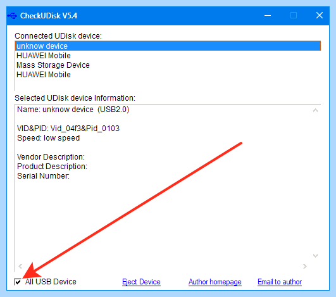Click the CheckUDisk USB icon in title bar

coord(12,16)
